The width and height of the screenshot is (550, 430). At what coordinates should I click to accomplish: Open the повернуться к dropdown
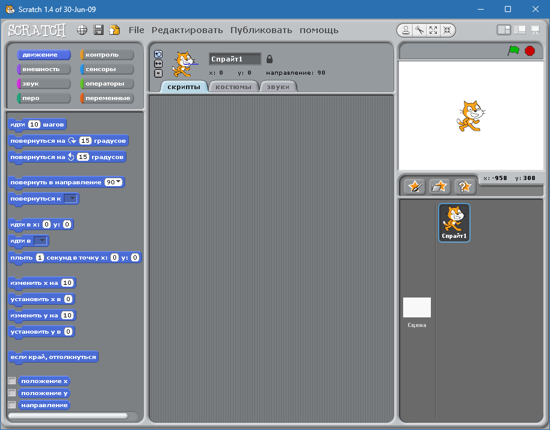[72, 198]
